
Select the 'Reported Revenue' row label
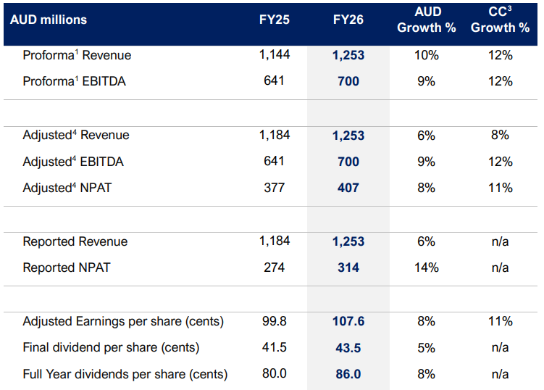tap(75, 241)
